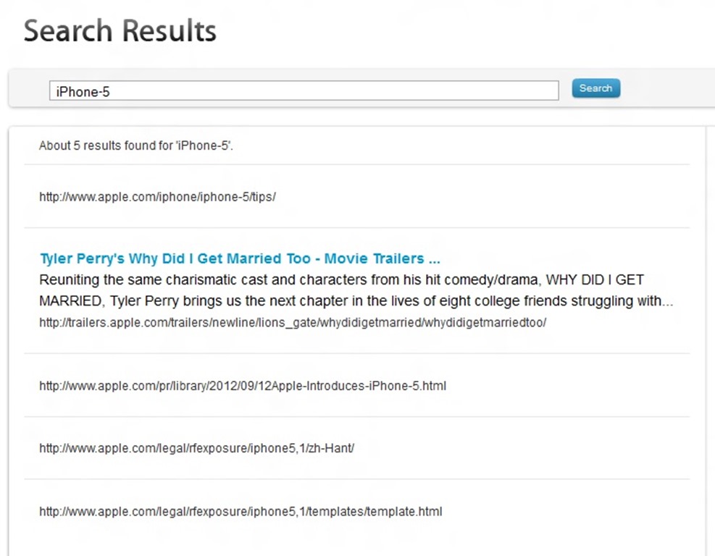This screenshot has height=556, width=715.
Task: Click the truncating ellipsis ending the movie description
Action: pyautogui.click(x=666, y=301)
